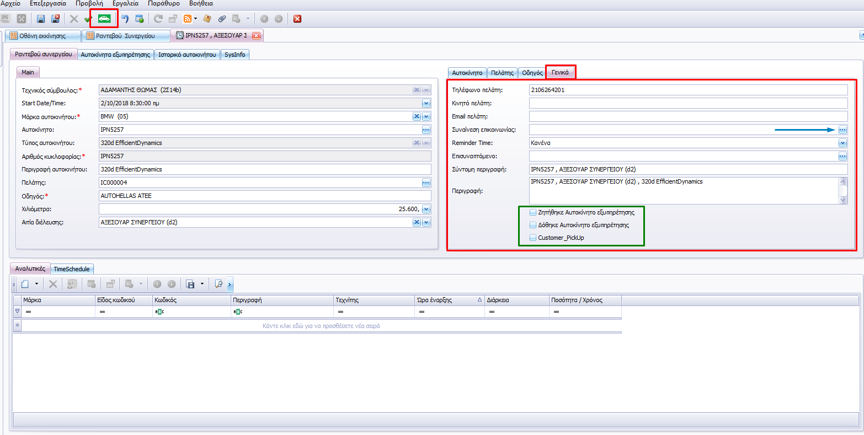Expand the Χιλιόμετρα dropdown arrow
This screenshot has height=435, width=864.
click(x=426, y=209)
